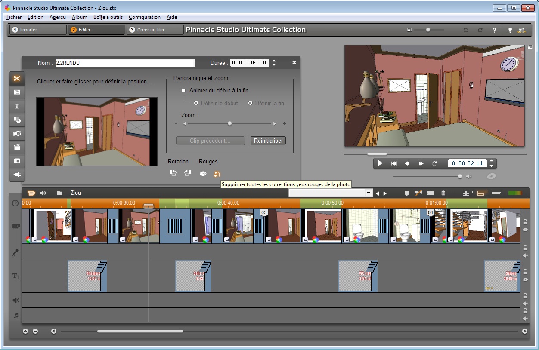Select the Chambre title clip on timeline
This screenshot has height=350, width=539.
click(x=87, y=276)
